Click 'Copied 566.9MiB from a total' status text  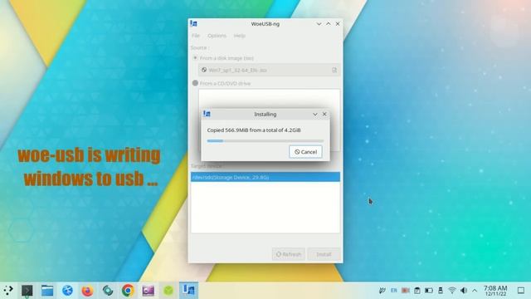pos(254,130)
